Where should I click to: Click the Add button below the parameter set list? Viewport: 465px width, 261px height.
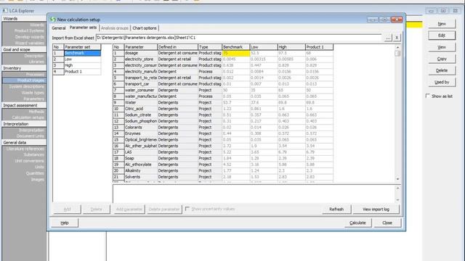click(68, 210)
